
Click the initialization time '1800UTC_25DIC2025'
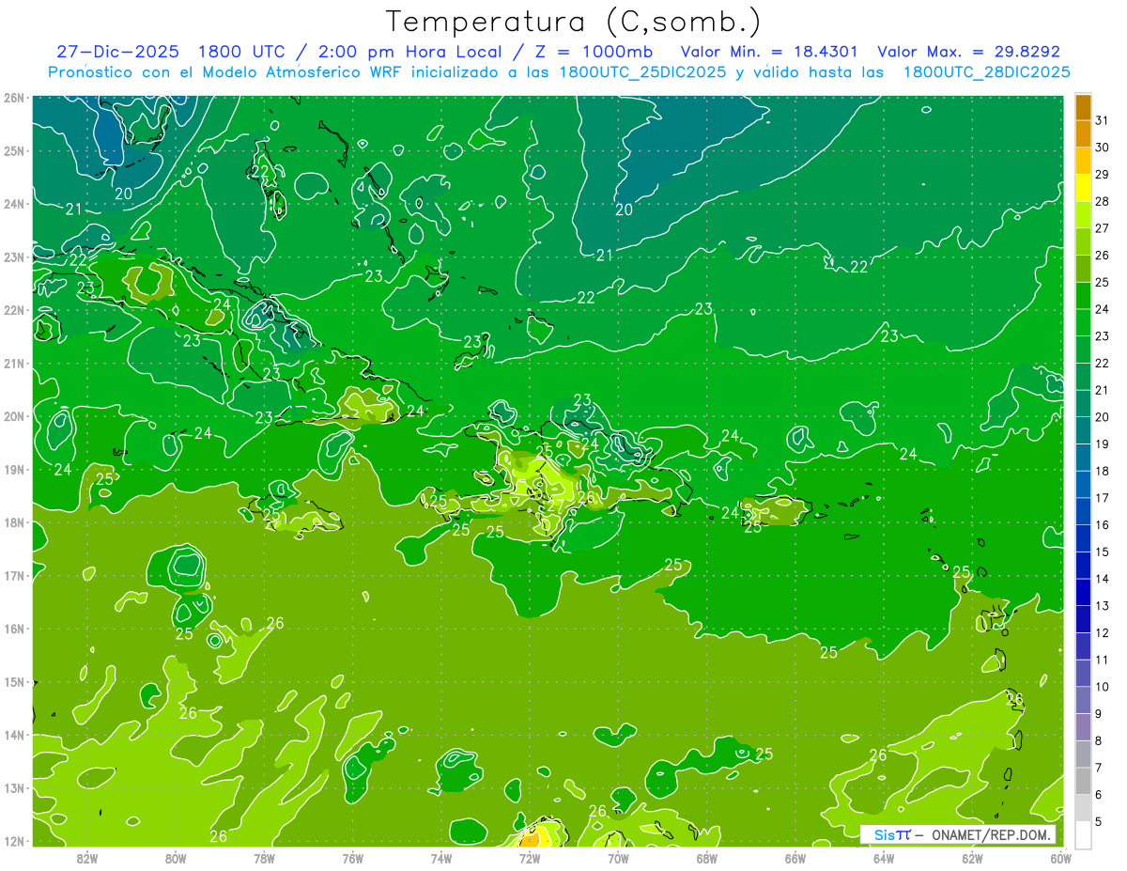[x=641, y=72]
